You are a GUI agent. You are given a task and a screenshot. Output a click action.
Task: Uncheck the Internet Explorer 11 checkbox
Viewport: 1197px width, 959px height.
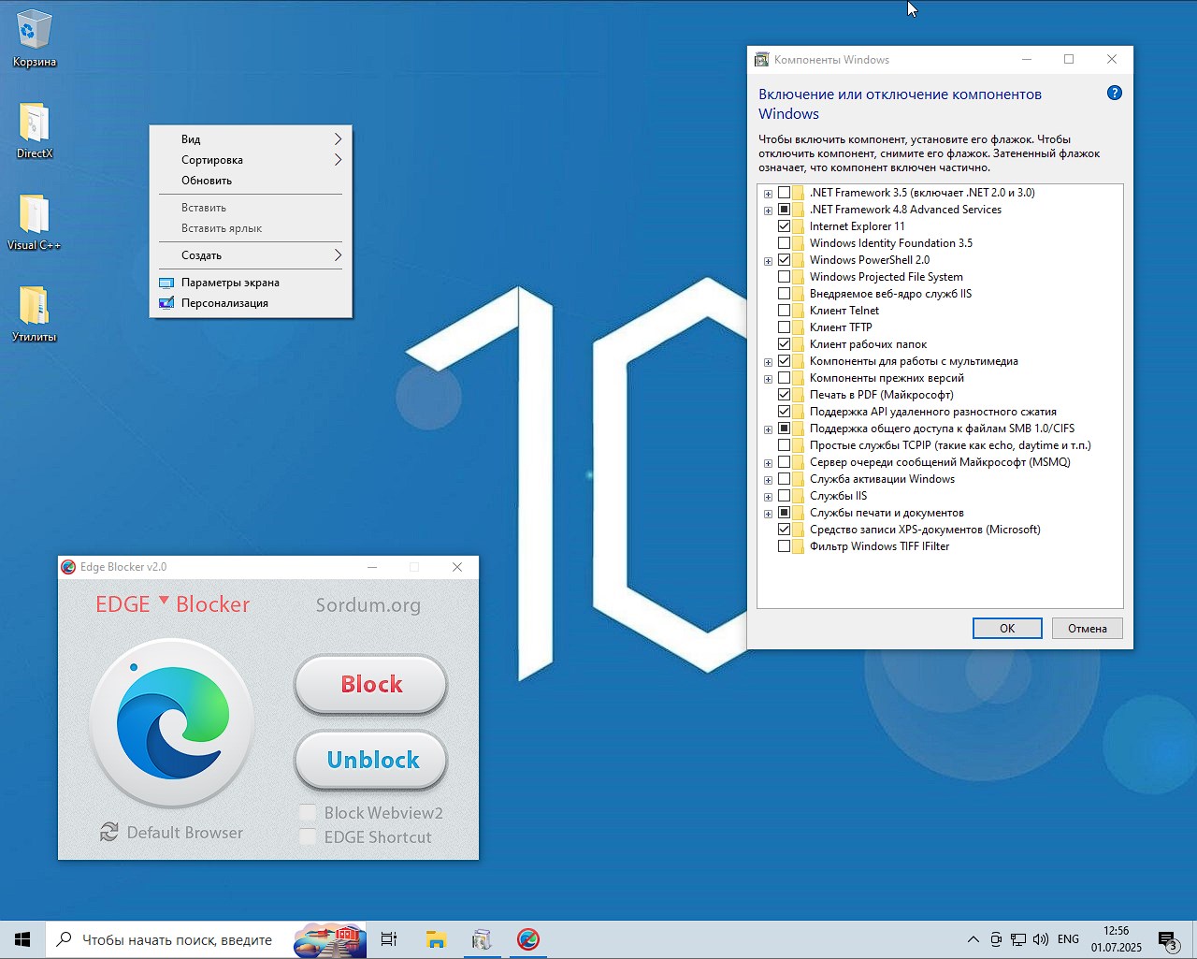(784, 226)
